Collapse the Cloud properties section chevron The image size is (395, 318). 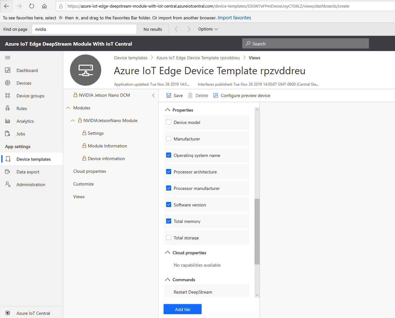click(x=168, y=253)
